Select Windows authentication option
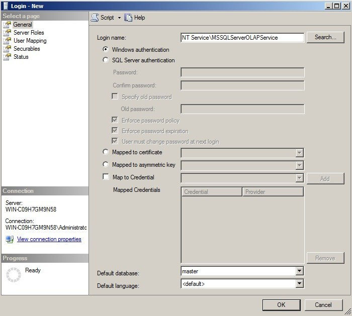The image size is (352, 316). pyautogui.click(x=105, y=49)
